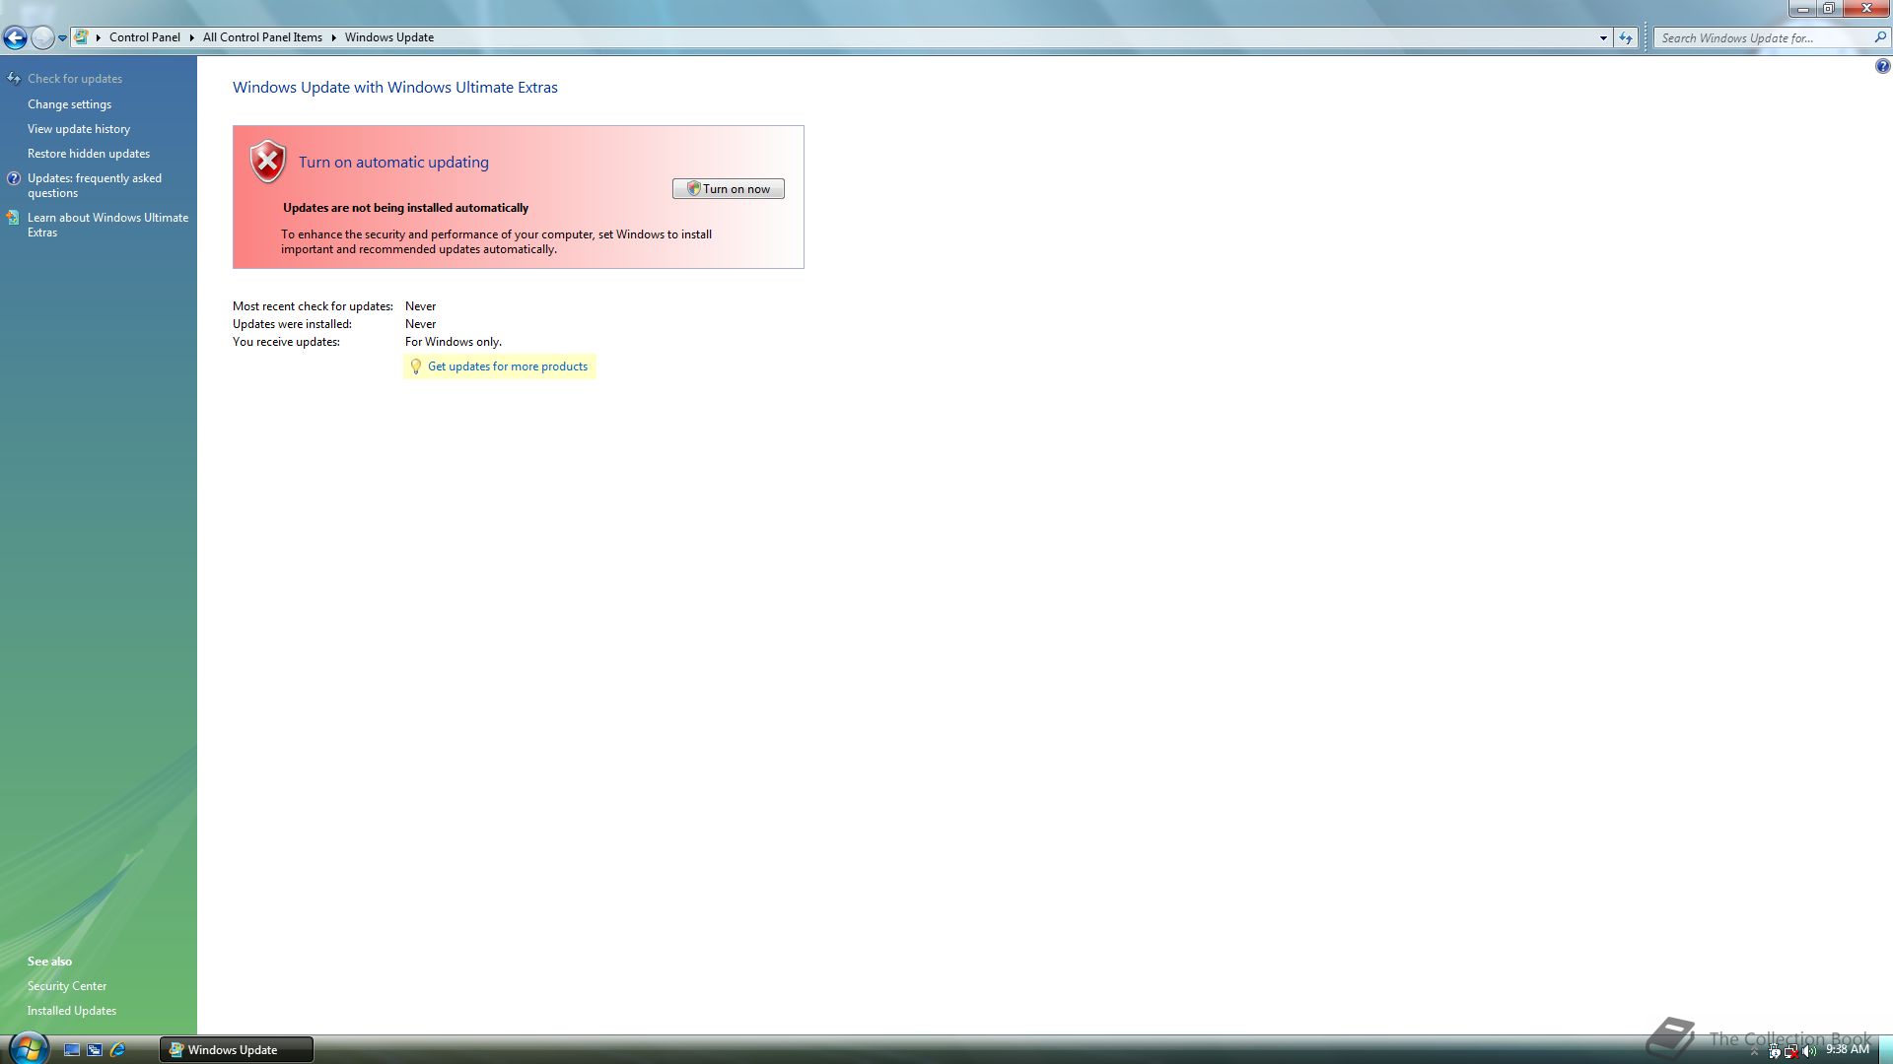Close the Windows Update window
Image resolution: width=1893 pixels, height=1064 pixels.
[1865, 9]
